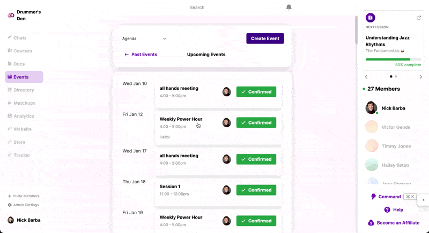Open next lesson in external window icon

click(419, 18)
